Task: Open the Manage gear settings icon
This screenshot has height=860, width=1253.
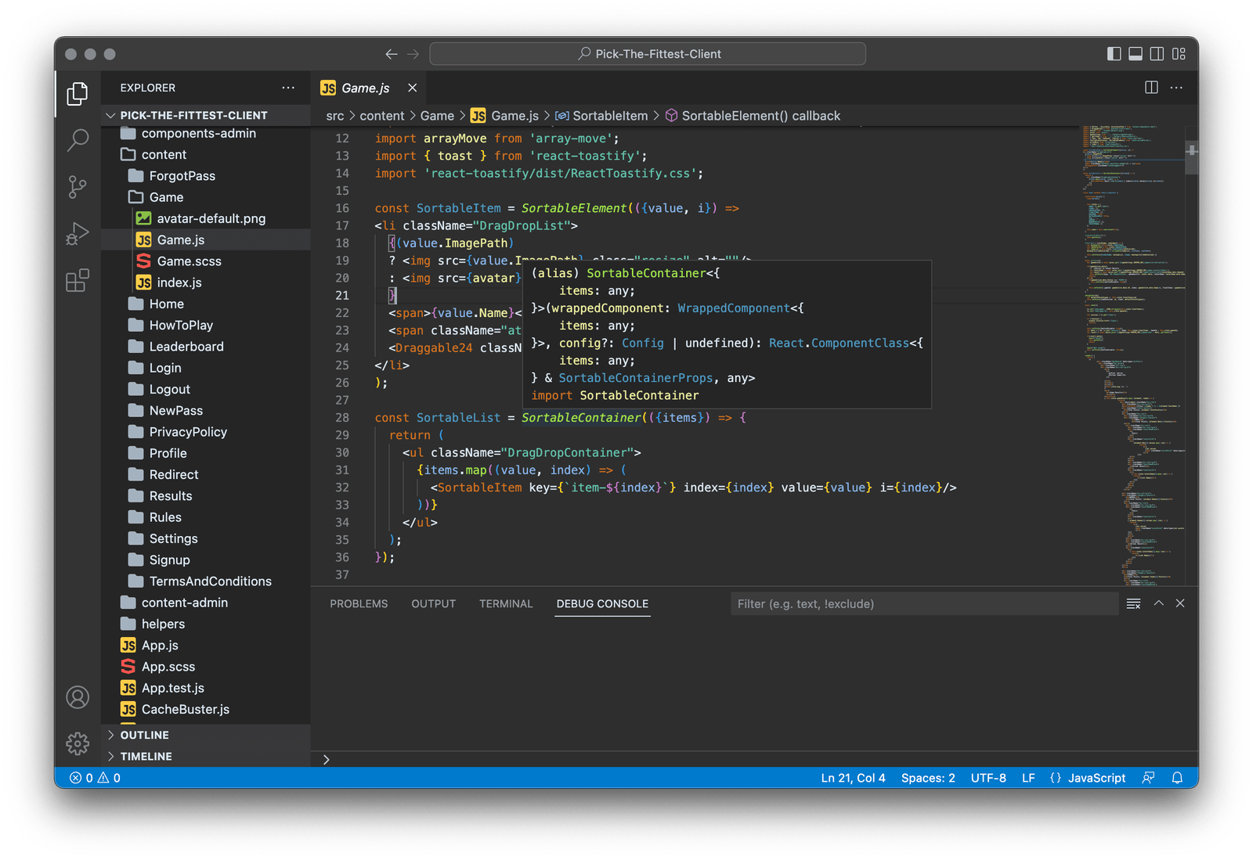Action: [78, 743]
